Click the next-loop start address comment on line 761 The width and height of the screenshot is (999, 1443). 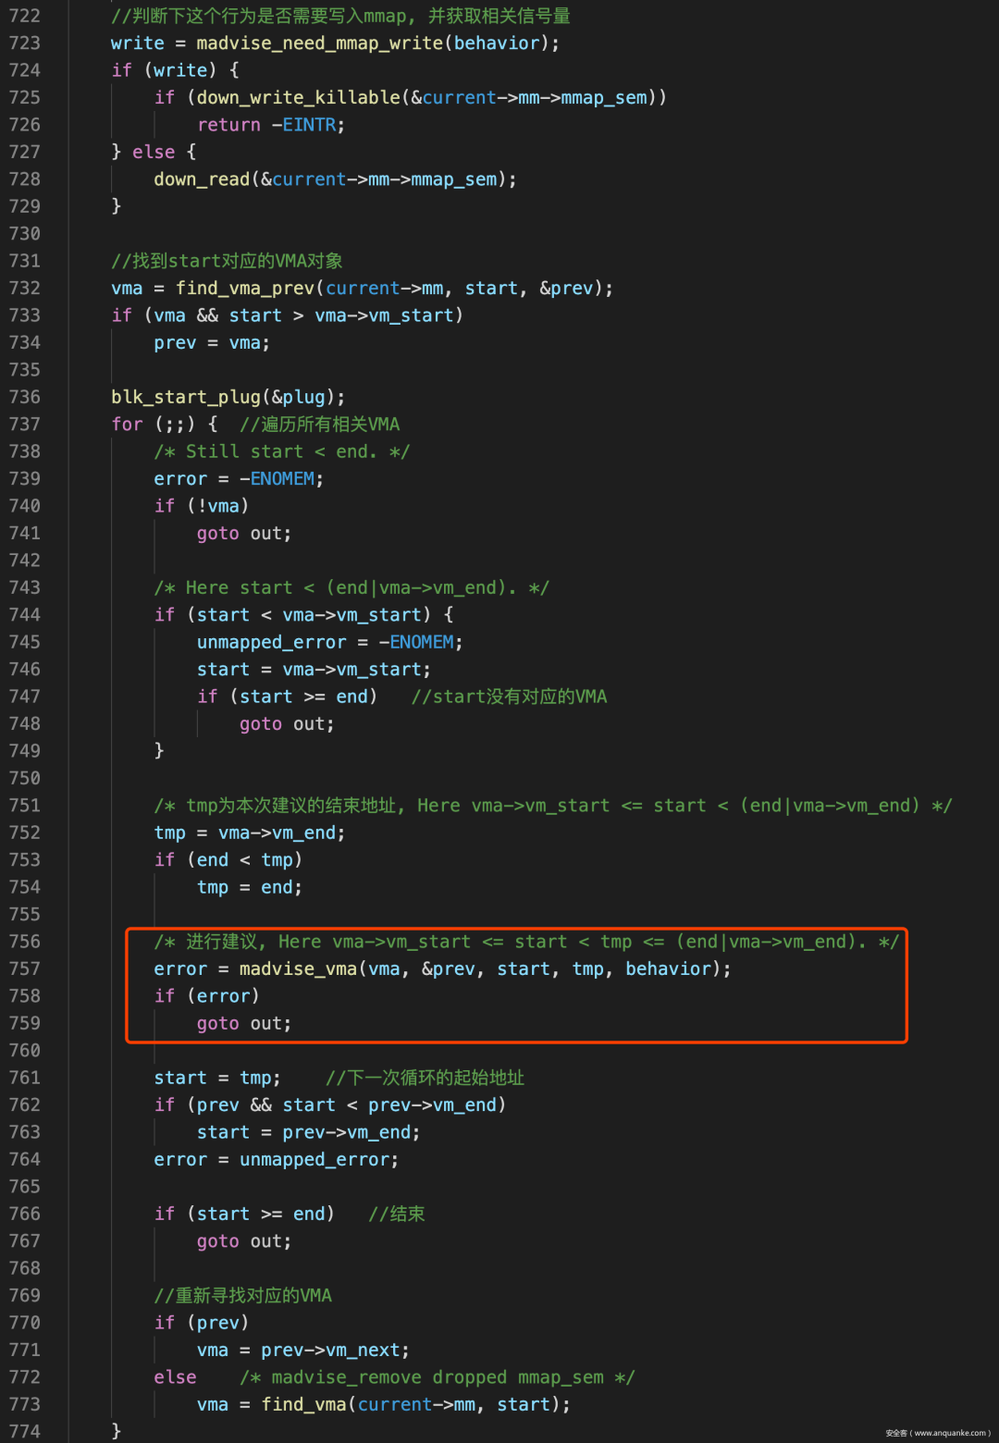click(425, 1079)
